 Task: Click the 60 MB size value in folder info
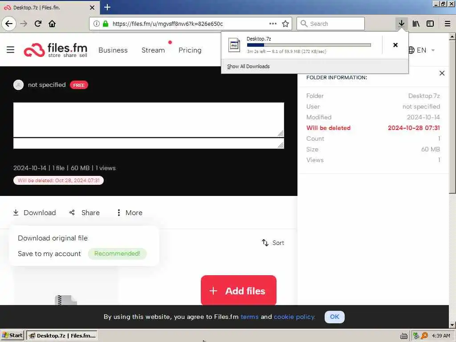tap(431, 150)
